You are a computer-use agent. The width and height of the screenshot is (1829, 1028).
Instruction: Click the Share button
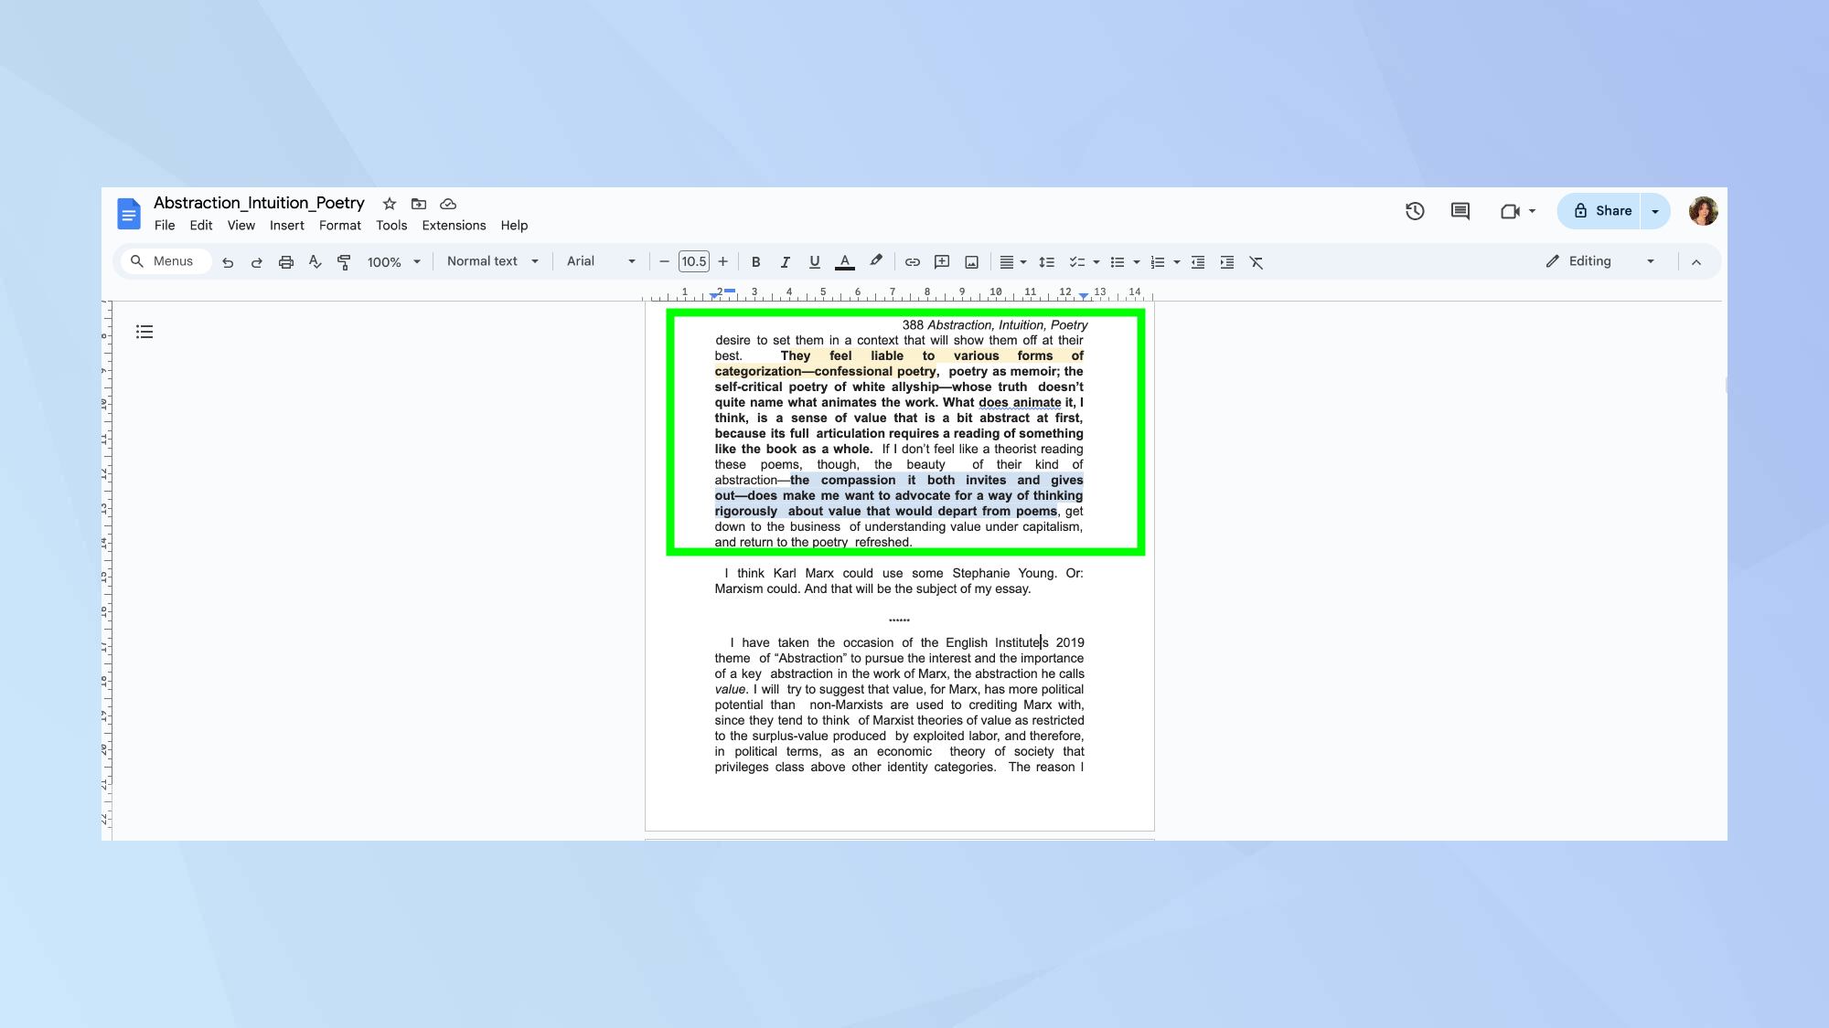tap(1602, 211)
